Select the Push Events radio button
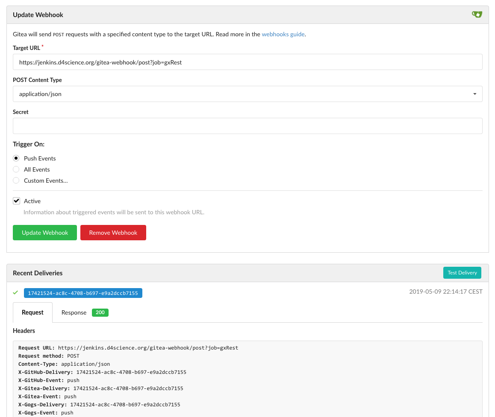Image resolution: width=495 pixels, height=417 pixels. point(16,158)
